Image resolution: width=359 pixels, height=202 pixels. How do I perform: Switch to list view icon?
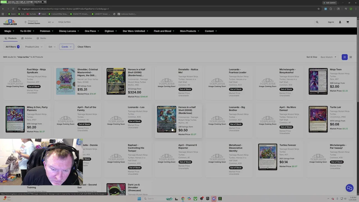[x=351, y=57]
